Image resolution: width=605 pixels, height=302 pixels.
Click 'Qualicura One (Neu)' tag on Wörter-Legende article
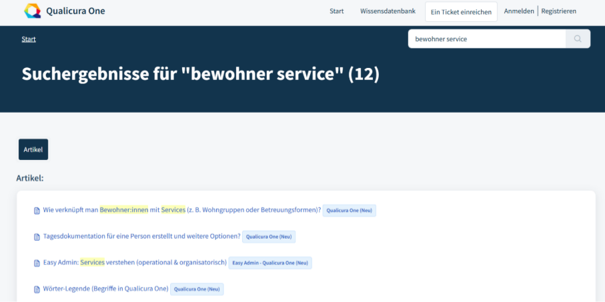197,289
